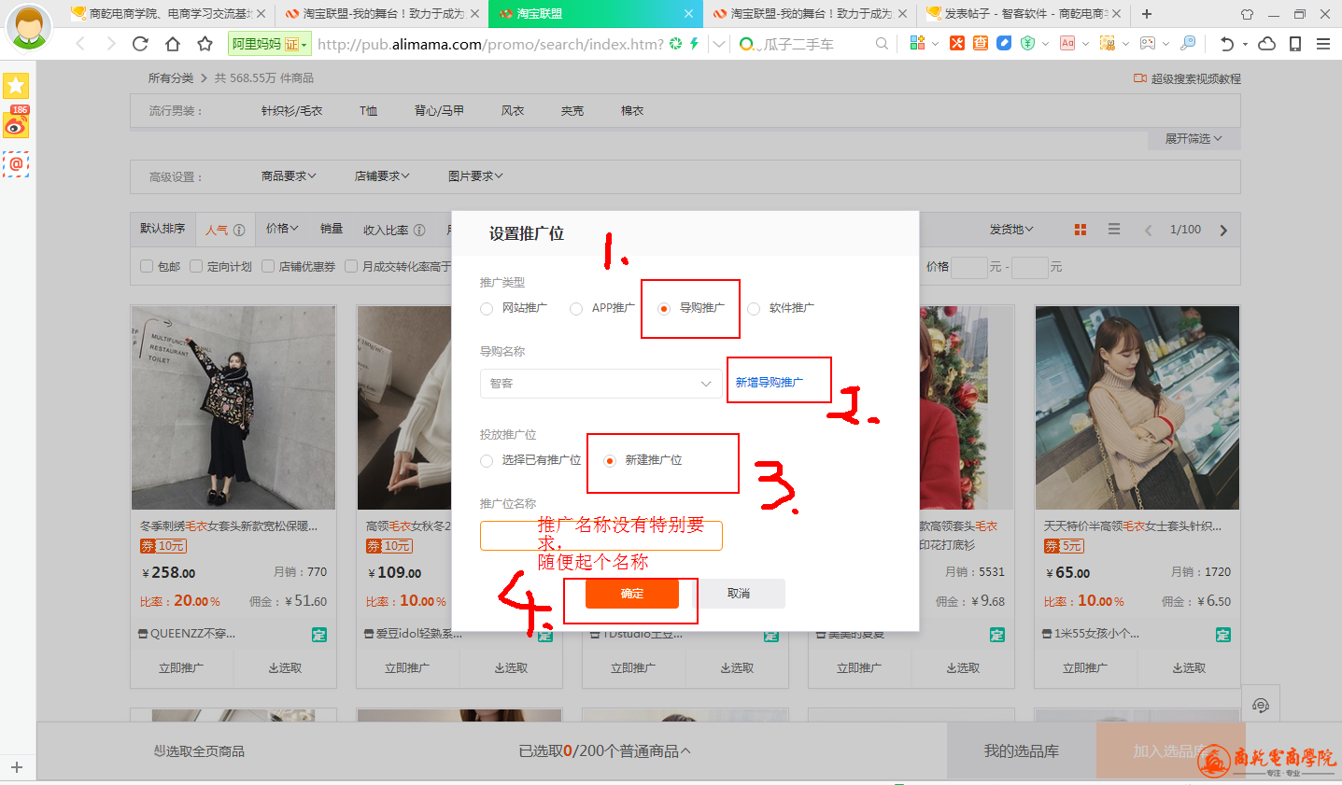Viewport: 1342px width, 785px height.
Task: Click the blue tag extension icon
Action: click(1004, 43)
